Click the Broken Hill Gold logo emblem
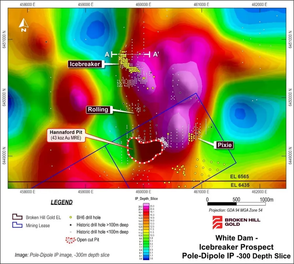 pos(217,222)
